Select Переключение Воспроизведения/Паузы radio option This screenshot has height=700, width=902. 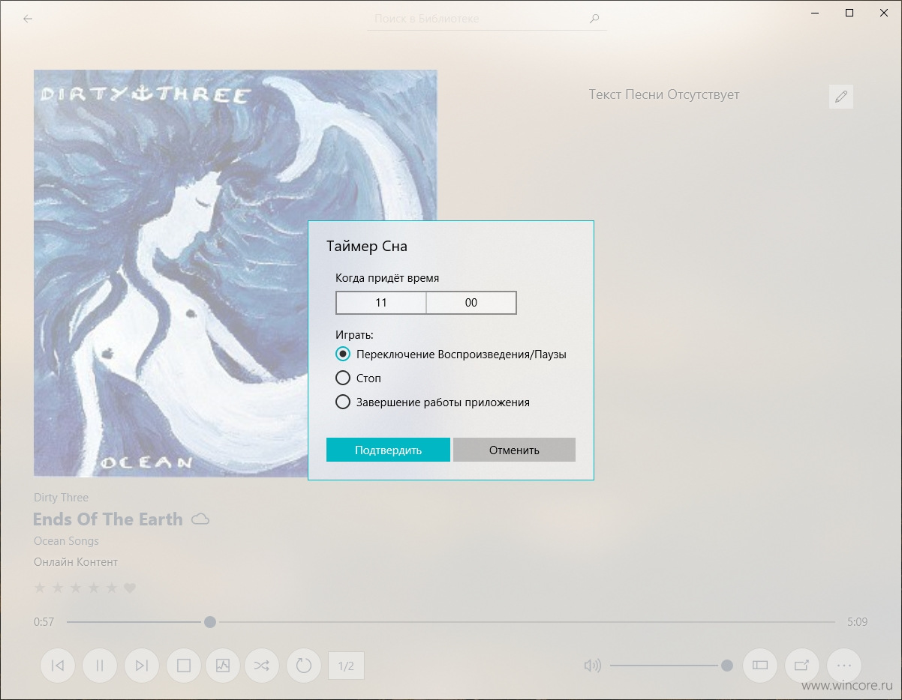point(451,354)
